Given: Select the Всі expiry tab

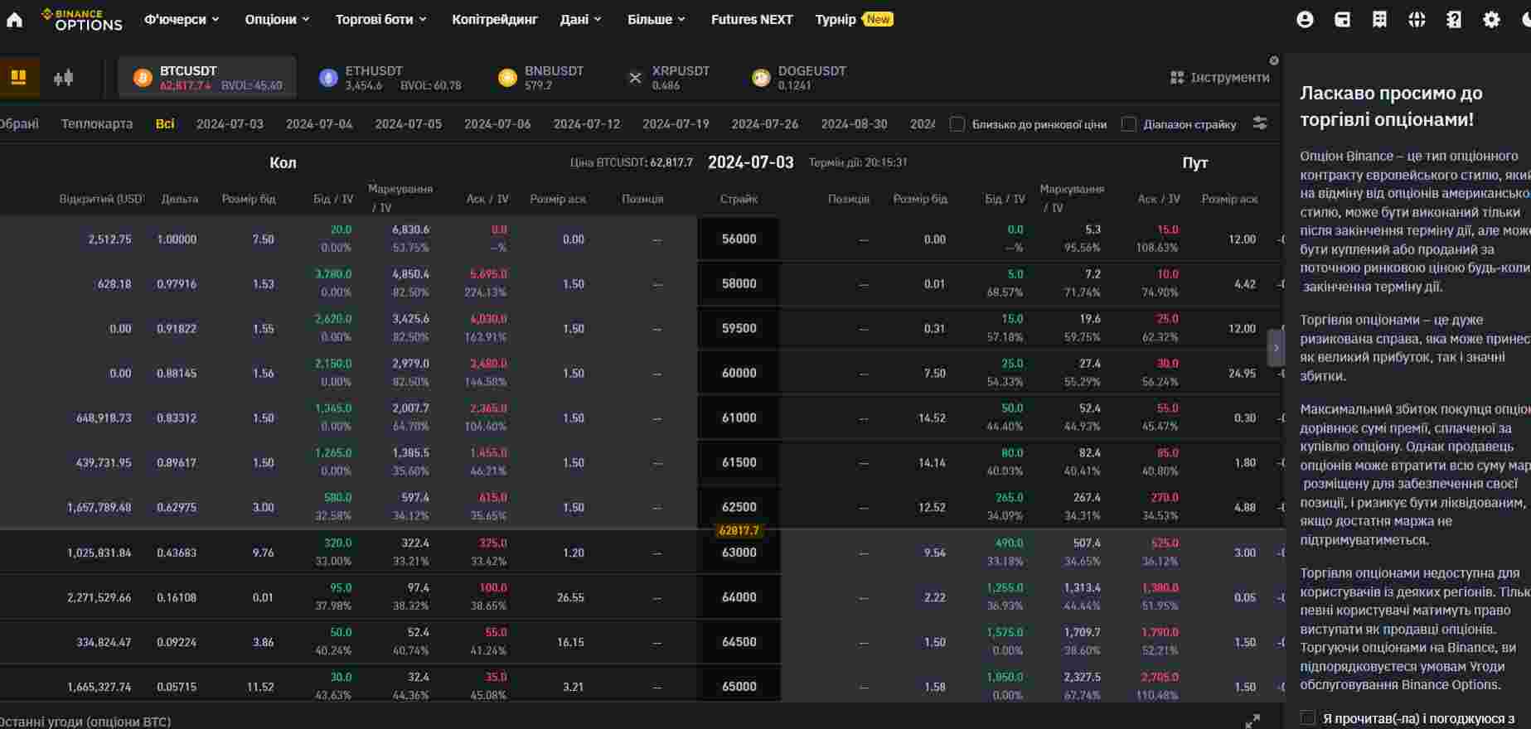Looking at the screenshot, I should (165, 123).
